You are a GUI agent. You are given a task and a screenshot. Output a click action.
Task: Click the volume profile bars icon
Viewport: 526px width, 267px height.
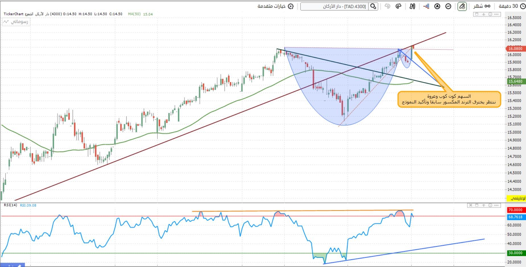click(426, 6)
